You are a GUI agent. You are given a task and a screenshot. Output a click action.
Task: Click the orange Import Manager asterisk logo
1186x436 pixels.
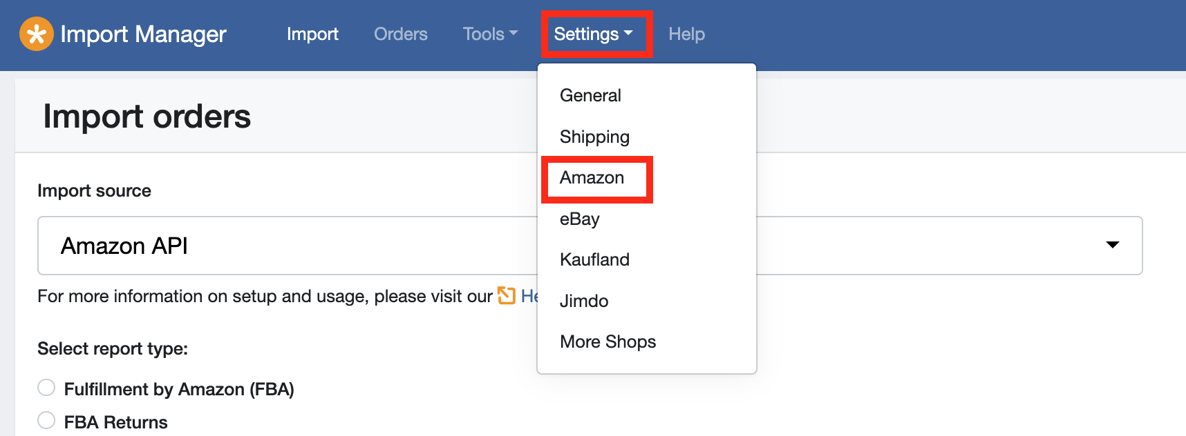37,34
